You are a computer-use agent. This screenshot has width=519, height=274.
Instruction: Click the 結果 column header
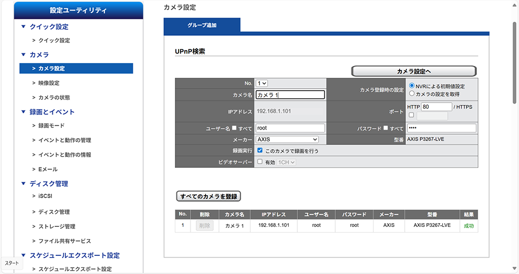tap(469, 214)
